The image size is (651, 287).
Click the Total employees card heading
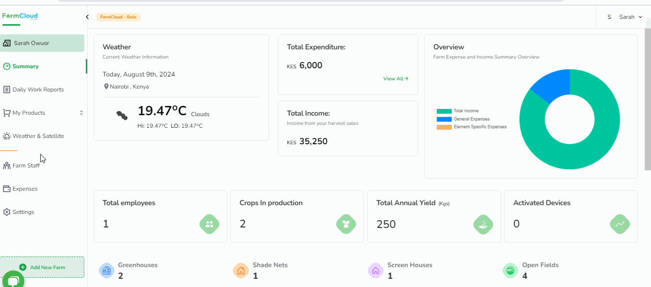pos(129,203)
